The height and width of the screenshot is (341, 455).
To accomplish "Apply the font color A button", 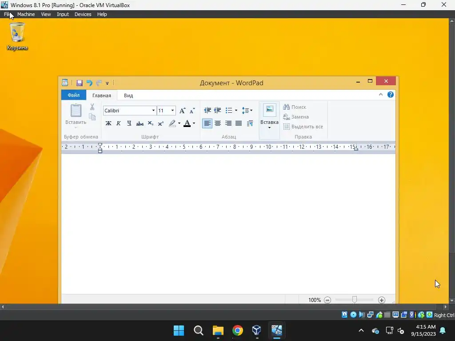I will [x=187, y=123].
